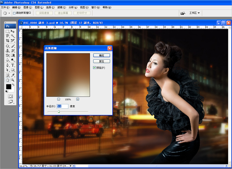Screen dimensions: 232x169
Task: Zoom out preview with minus button
Action: pyautogui.click(x=59, y=99)
